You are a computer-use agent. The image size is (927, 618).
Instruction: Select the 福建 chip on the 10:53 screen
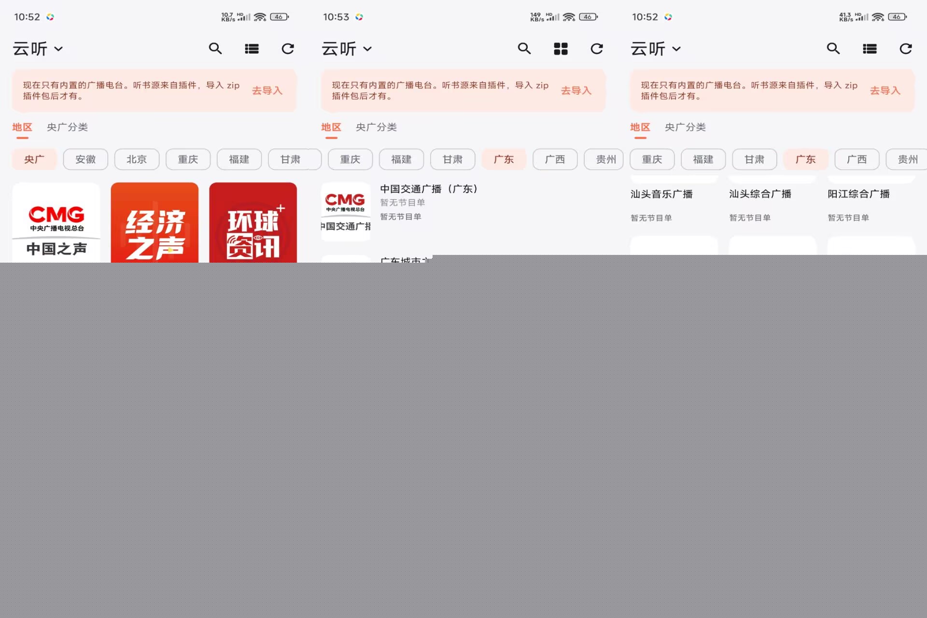[401, 159]
